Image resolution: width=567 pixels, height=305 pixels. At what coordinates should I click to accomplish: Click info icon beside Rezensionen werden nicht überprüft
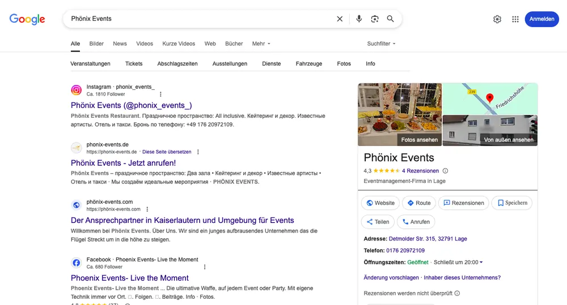(457, 294)
